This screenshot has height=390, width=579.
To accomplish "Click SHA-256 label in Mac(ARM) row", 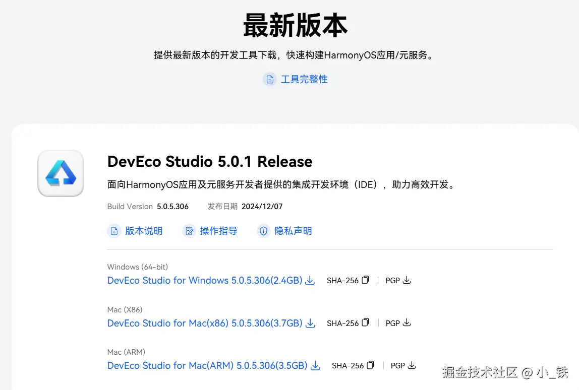I will click(348, 366).
